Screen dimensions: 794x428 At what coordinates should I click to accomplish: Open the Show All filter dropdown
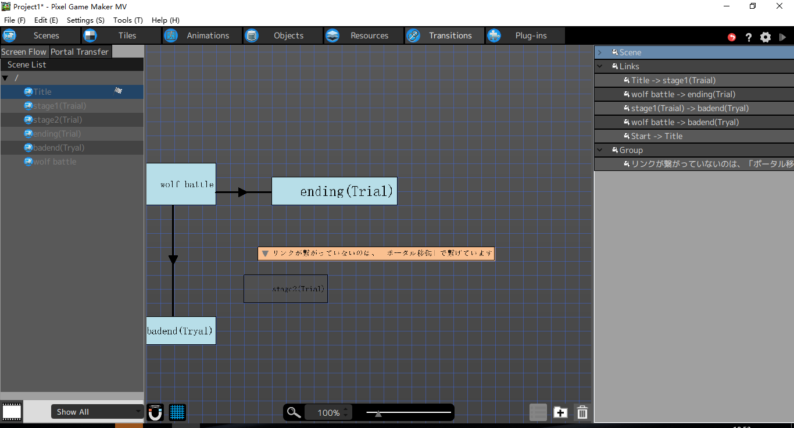coord(97,412)
